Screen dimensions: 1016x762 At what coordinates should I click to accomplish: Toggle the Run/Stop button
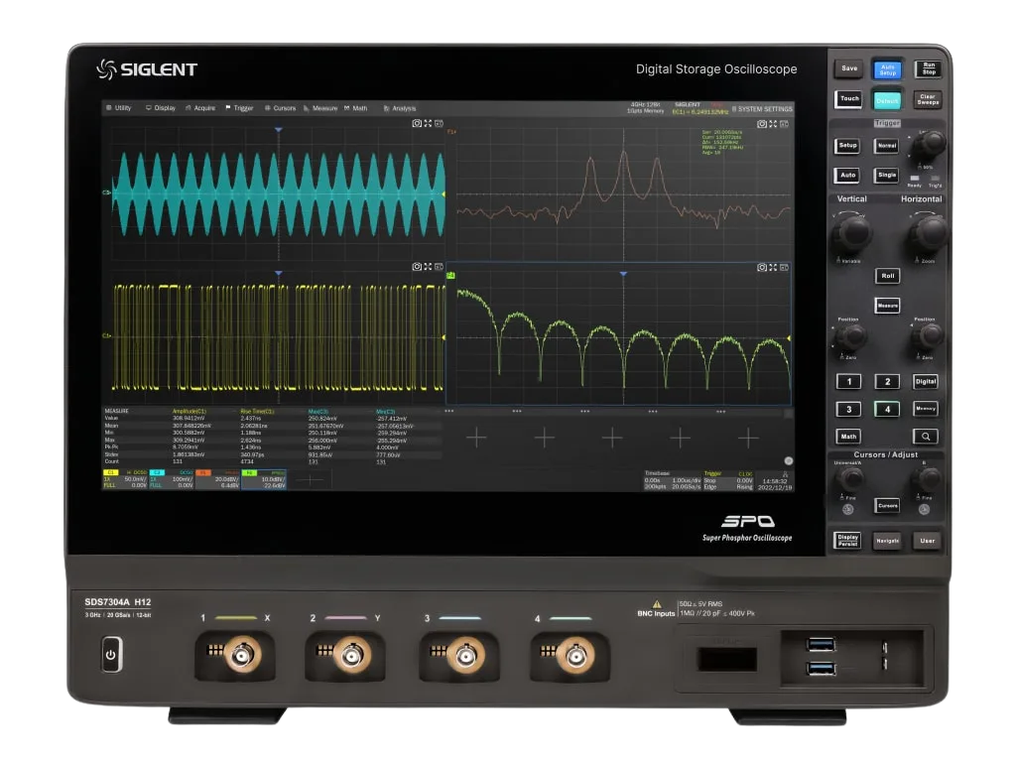[x=928, y=68]
